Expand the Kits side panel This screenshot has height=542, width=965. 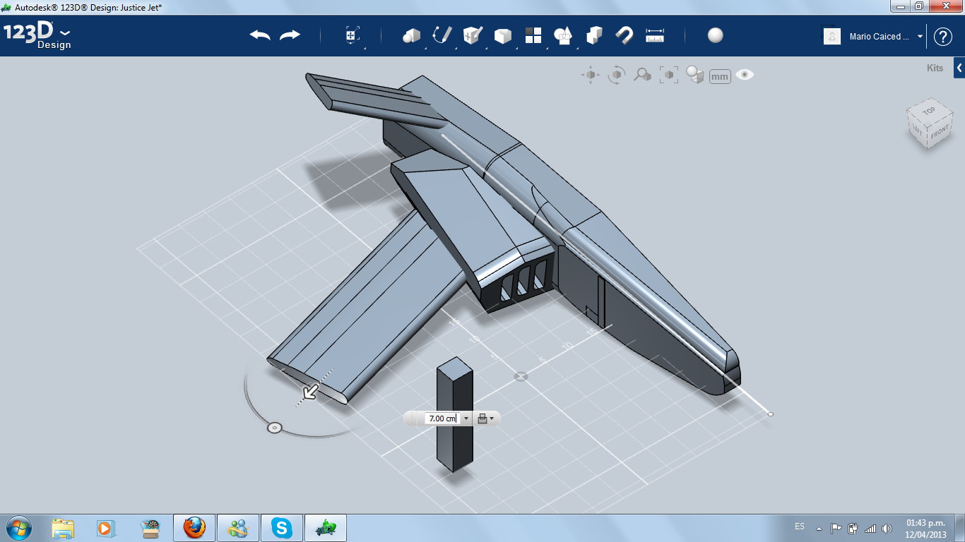959,68
